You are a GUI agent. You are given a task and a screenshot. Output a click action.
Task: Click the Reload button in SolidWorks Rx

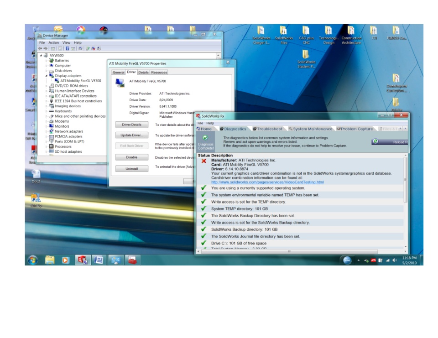point(390,142)
